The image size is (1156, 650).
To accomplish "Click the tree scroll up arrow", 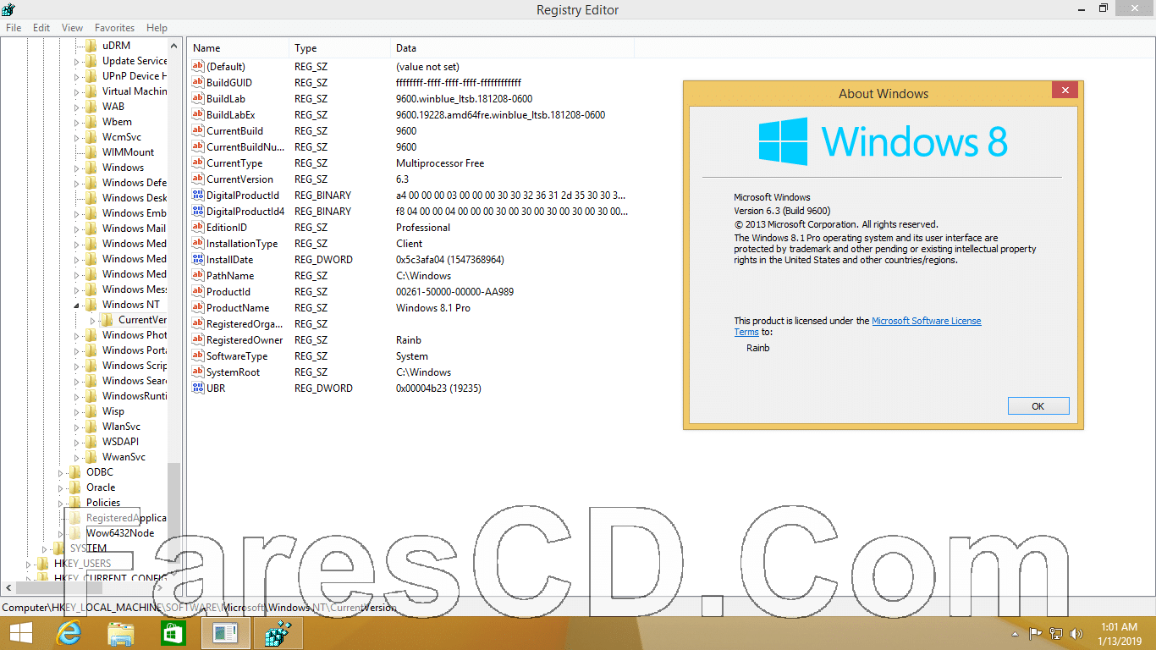I will pyautogui.click(x=174, y=47).
